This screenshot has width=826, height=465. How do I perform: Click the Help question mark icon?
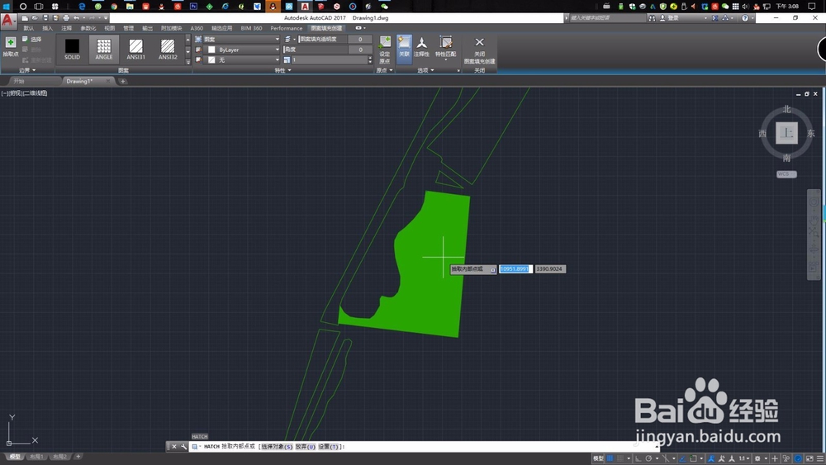[745, 18]
